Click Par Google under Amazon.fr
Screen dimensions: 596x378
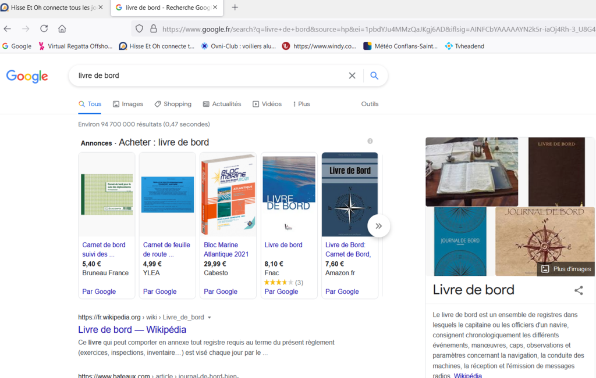pyautogui.click(x=342, y=291)
